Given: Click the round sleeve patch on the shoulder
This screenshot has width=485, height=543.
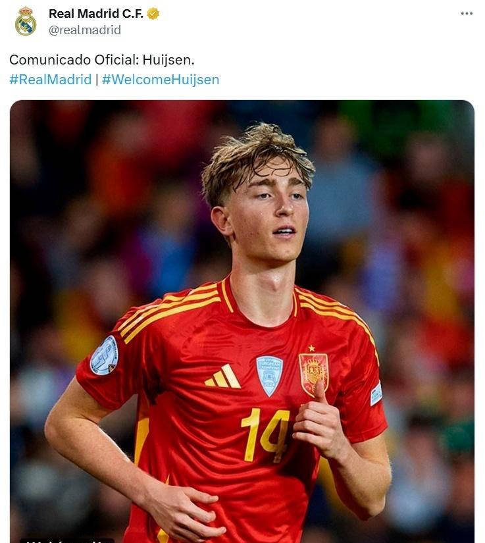Looking at the screenshot, I should coord(104,355).
